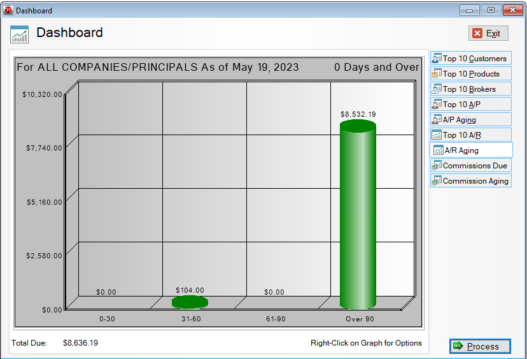Click the A/P Aging icon
Screen dimensions: 527x359
436,119
